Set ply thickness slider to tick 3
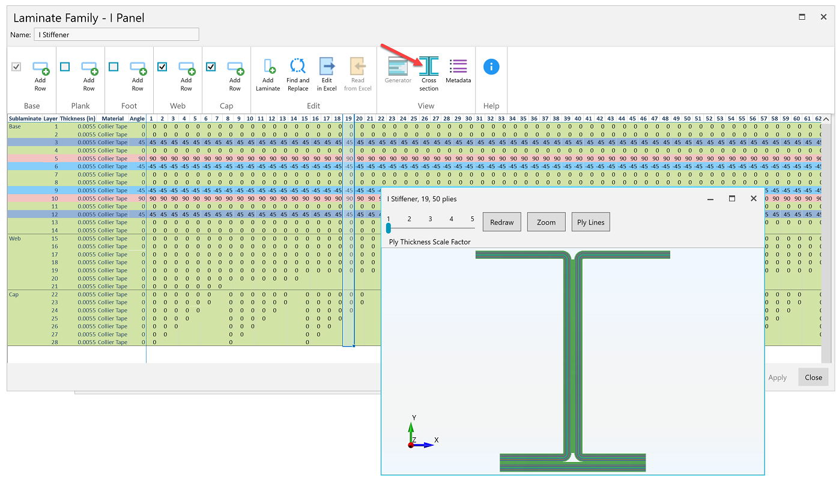The width and height of the screenshot is (839, 480). click(x=431, y=219)
